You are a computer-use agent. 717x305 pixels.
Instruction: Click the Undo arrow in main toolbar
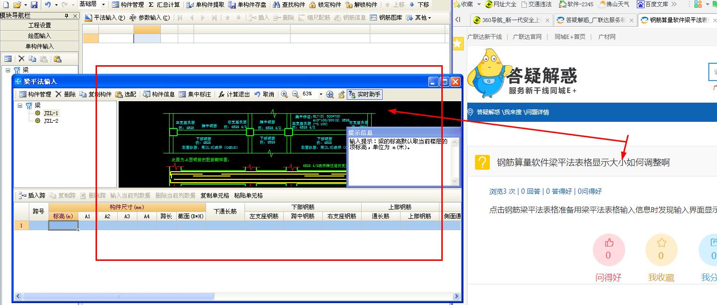point(48,4)
